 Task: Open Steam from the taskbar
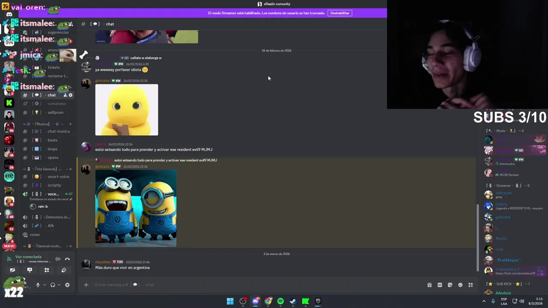(x=293, y=301)
